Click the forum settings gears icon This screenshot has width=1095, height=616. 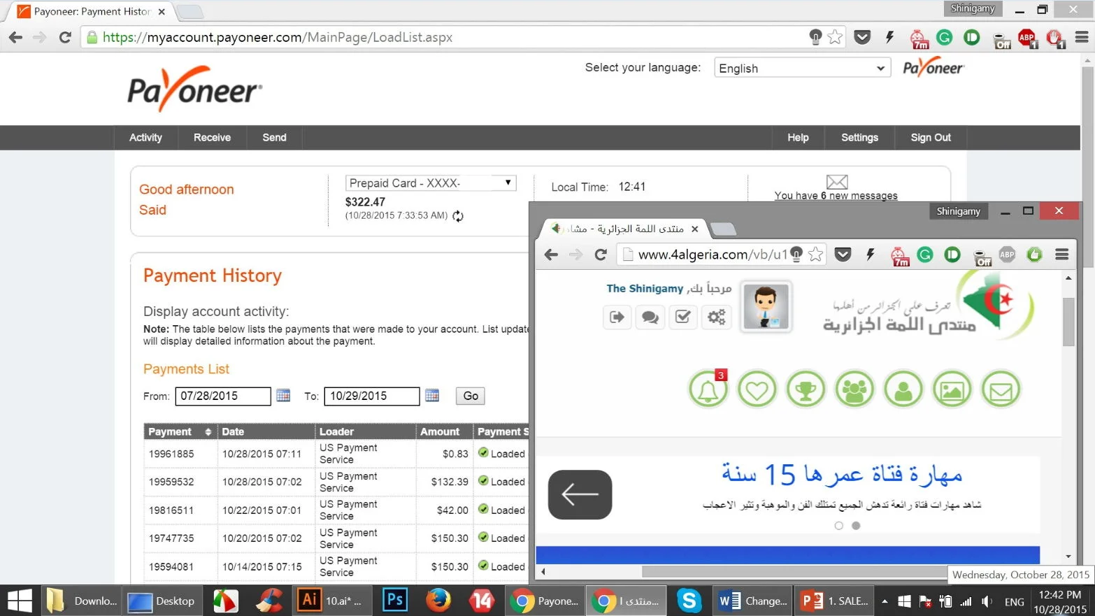click(716, 317)
